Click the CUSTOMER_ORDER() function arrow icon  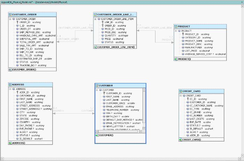coord(10,70)
